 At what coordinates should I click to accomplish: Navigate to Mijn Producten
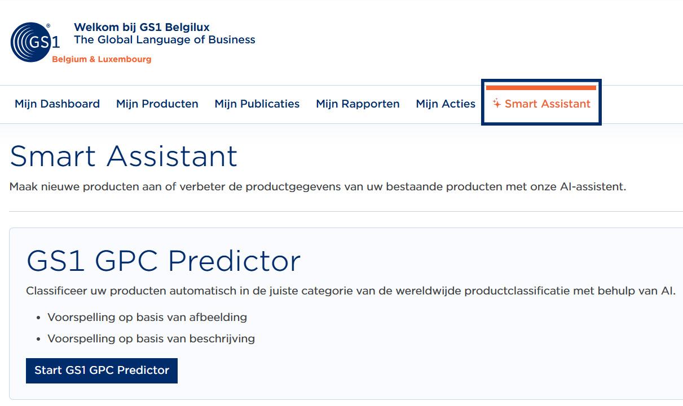[x=157, y=104]
